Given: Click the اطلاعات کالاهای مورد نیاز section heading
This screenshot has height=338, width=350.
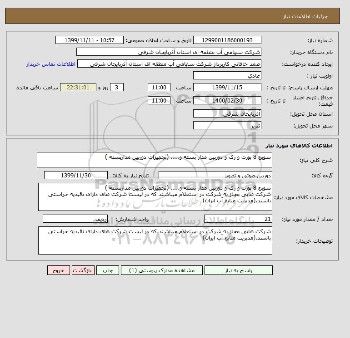Looking at the screenshot, I should [x=299, y=146].
